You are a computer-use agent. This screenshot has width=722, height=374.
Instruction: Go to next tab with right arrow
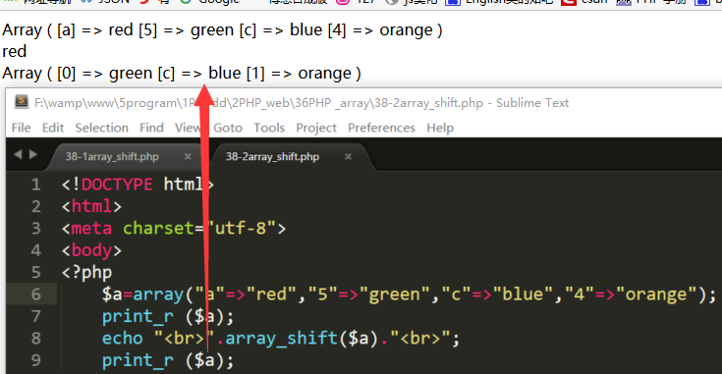33,154
